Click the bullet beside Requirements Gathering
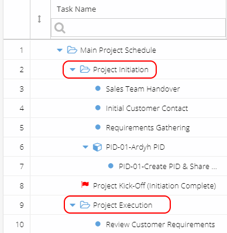The width and height of the screenshot is (227, 233). pyautogui.click(x=98, y=127)
